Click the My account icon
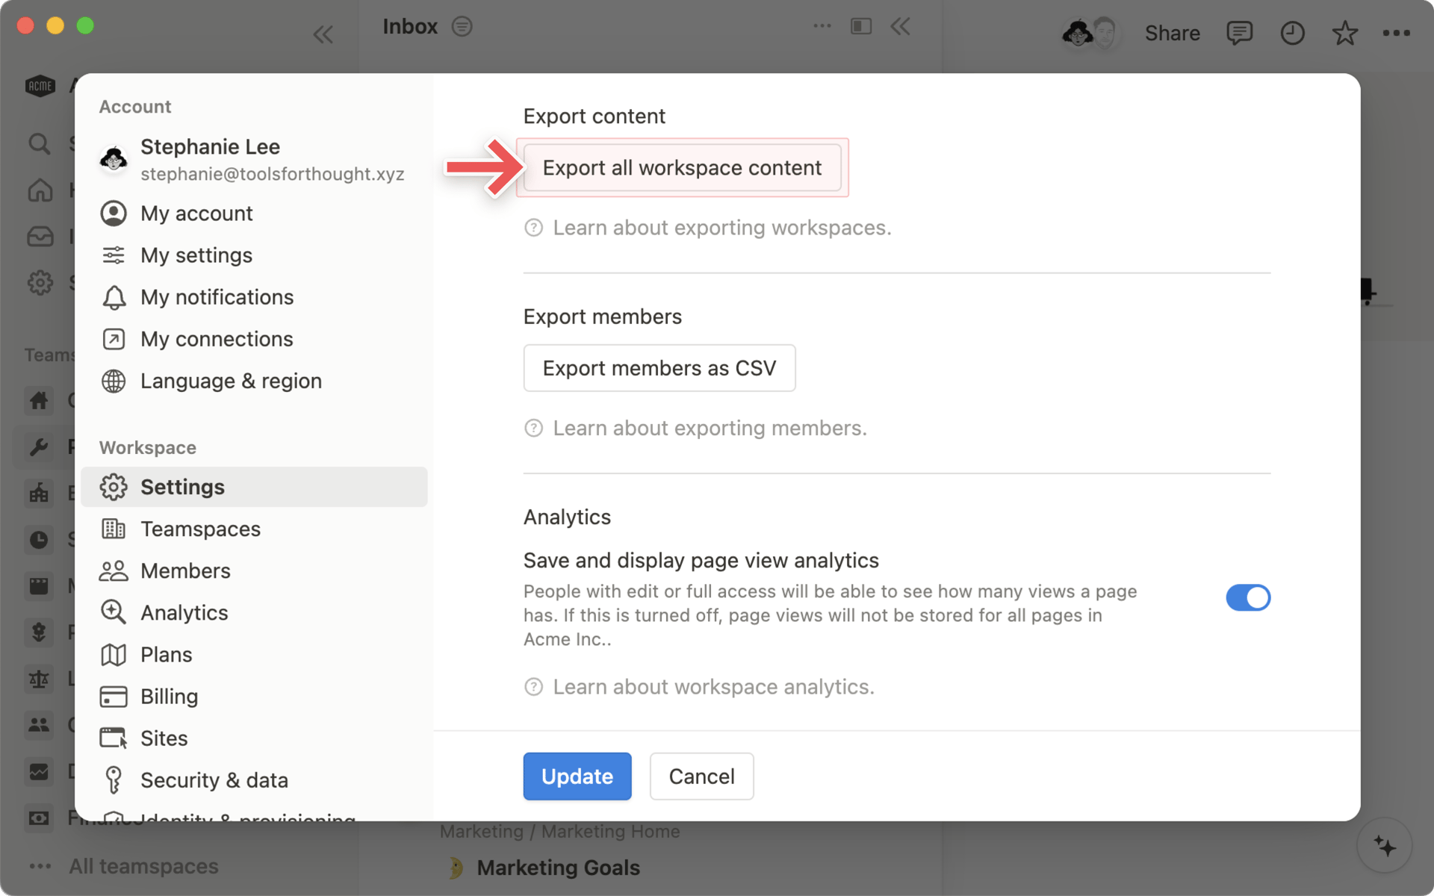 tap(114, 213)
